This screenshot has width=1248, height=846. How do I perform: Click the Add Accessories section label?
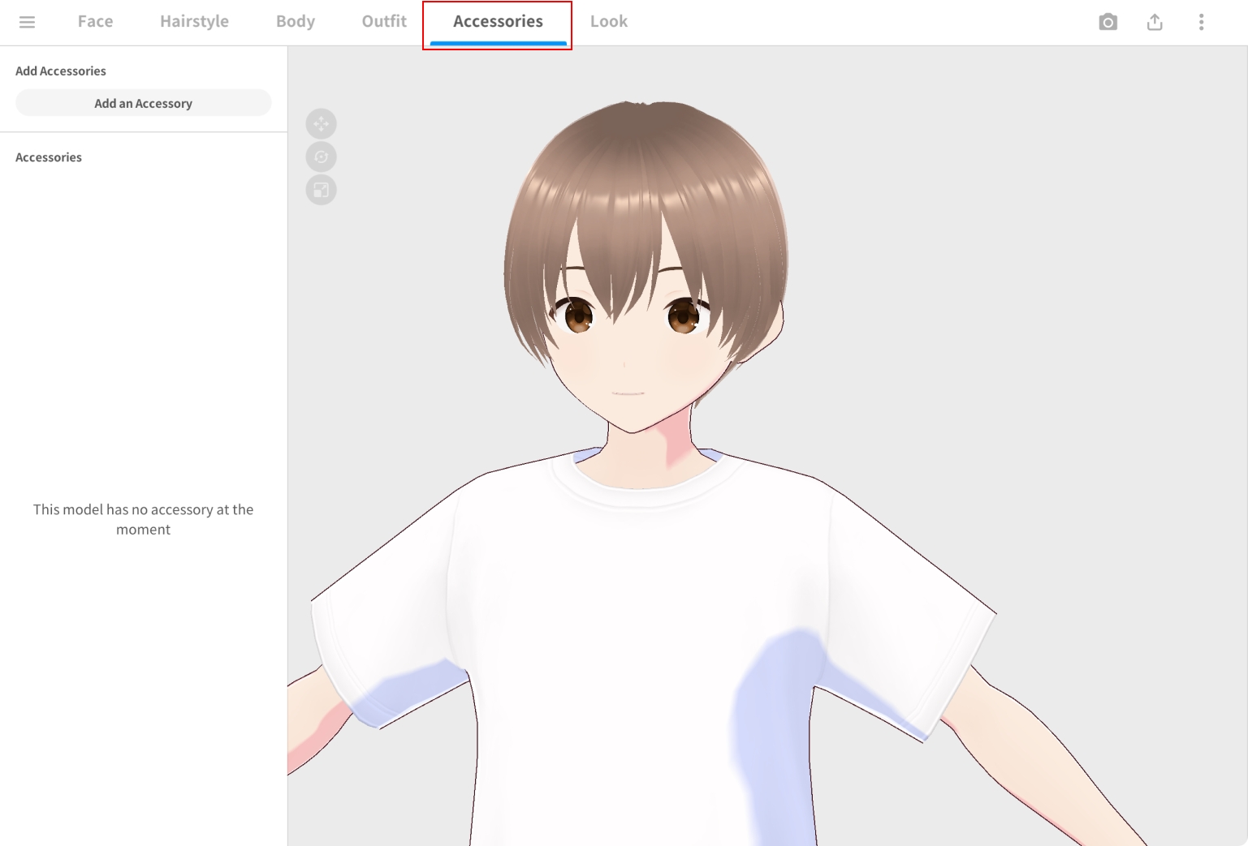coord(61,71)
